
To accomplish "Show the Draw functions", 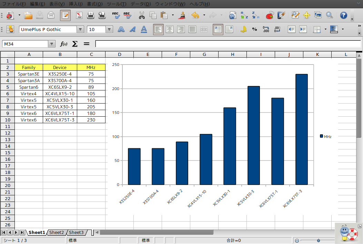I will (x=281, y=16).
